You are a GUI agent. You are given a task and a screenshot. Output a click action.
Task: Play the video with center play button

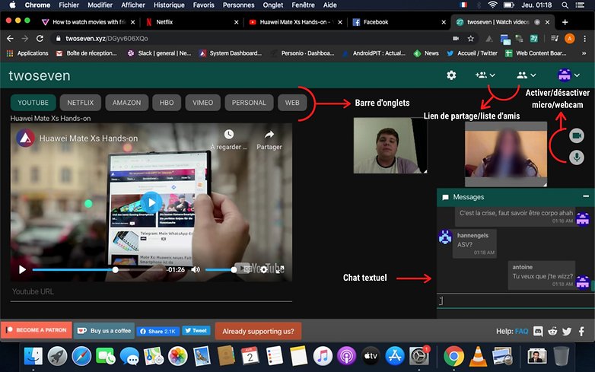(151, 202)
